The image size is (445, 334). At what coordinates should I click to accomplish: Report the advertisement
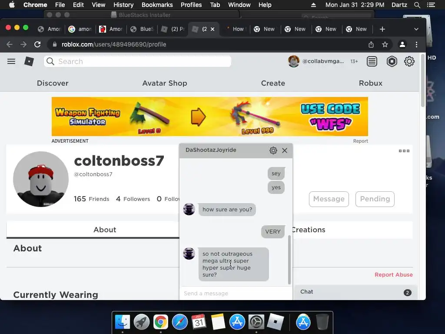[x=360, y=141]
